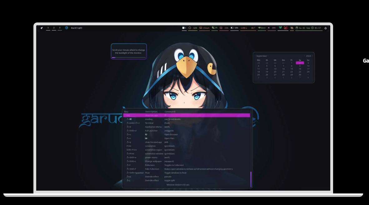Screen dimensions: 369x205
Task: Click the red-bordered tray icon
Action: coord(286,28)
